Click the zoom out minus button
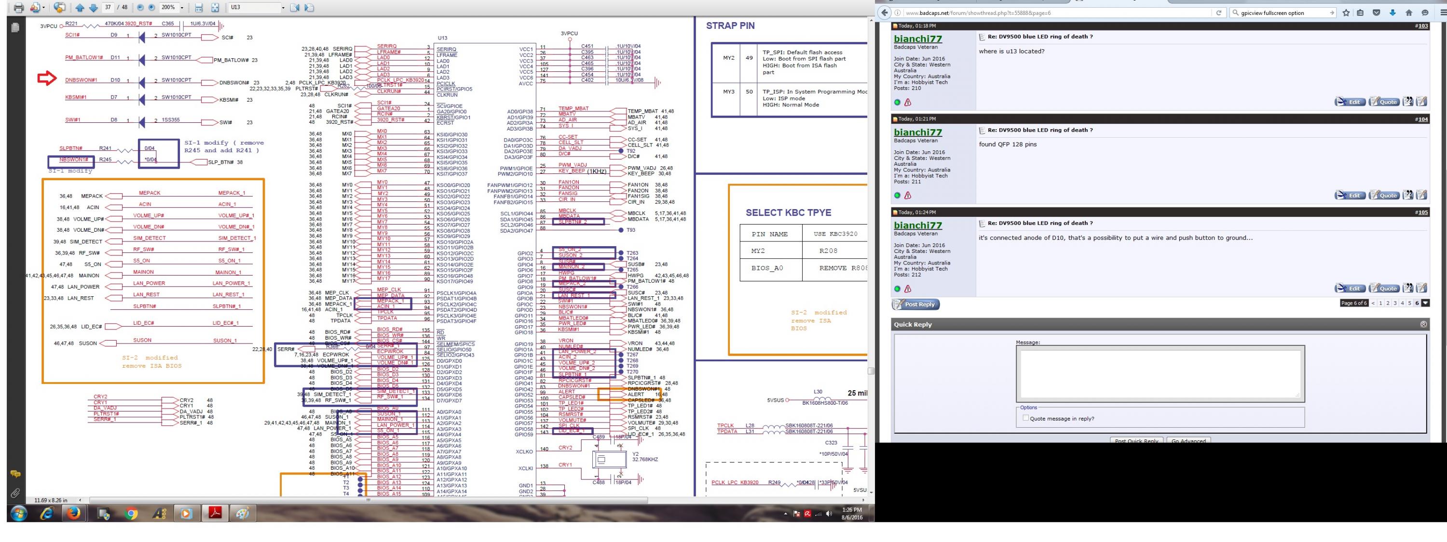Viewport: 1447px width, 542px height. [x=140, y=8]
